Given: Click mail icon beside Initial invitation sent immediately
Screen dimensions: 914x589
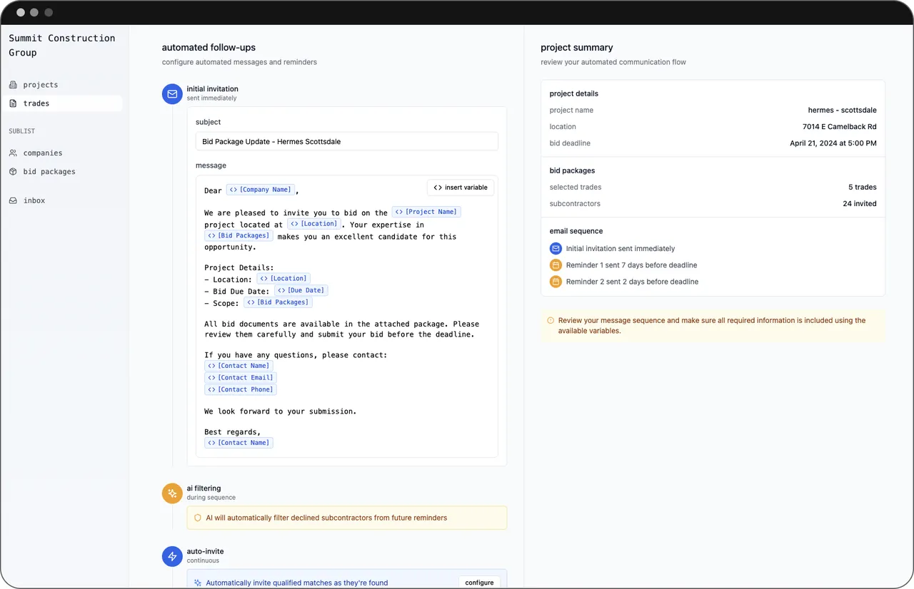Looking at the screenshot, I should tap(556, 249).
